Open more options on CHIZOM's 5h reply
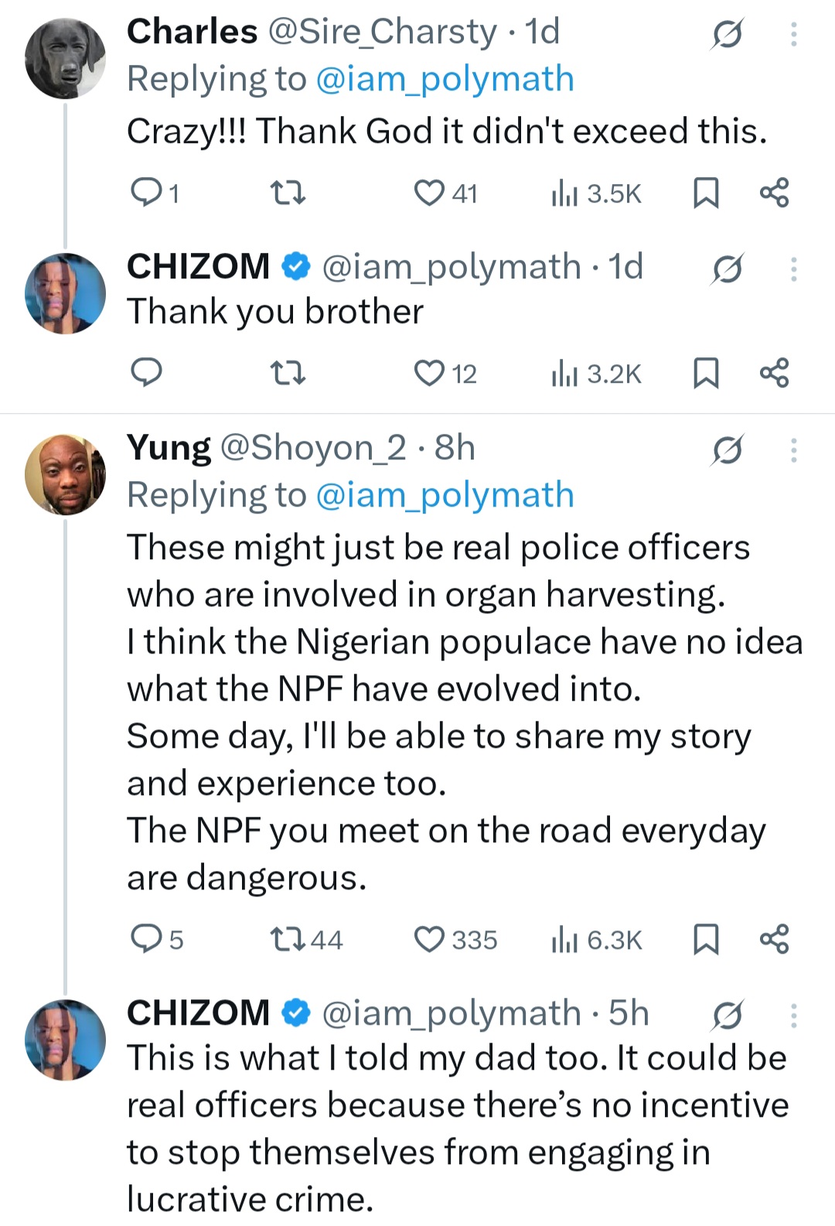Screen dimensions: 835x1226 point(793,1016)
